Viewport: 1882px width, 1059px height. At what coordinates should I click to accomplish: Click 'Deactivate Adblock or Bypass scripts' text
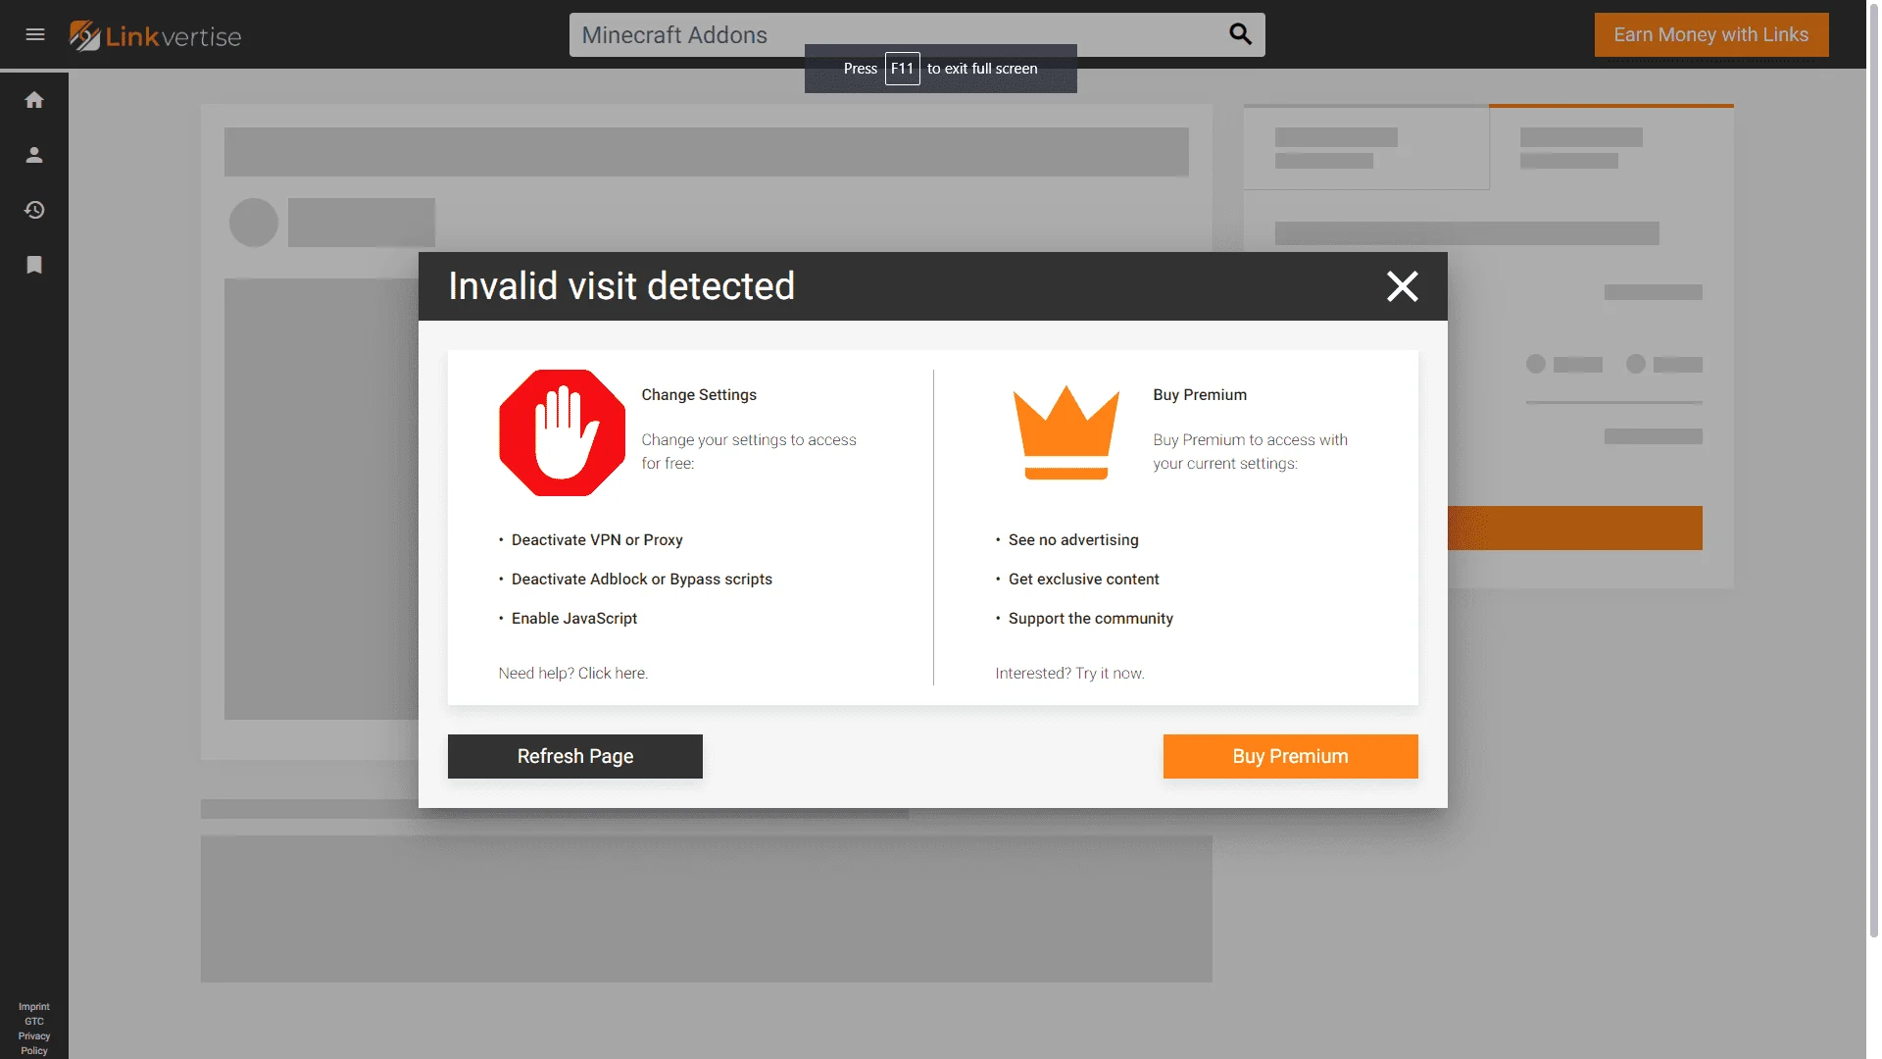642,580
